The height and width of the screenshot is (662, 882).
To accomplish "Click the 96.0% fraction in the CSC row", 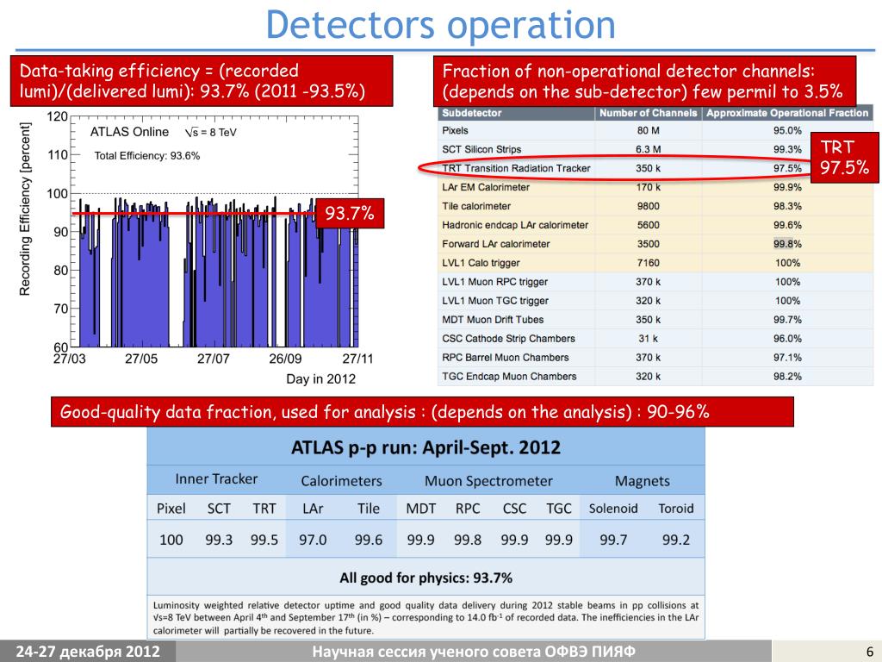I will 787,338.
